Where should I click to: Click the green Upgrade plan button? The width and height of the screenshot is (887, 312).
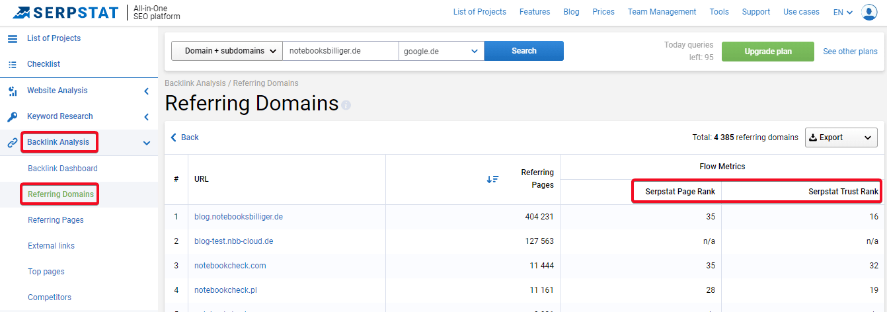(x=768, y=52)
